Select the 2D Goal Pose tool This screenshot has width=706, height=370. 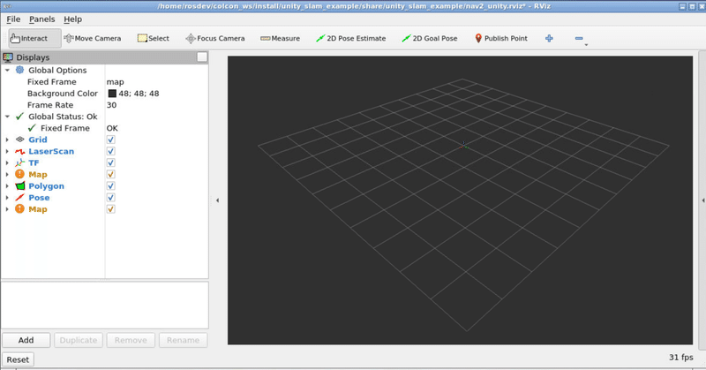coord(430,38)
